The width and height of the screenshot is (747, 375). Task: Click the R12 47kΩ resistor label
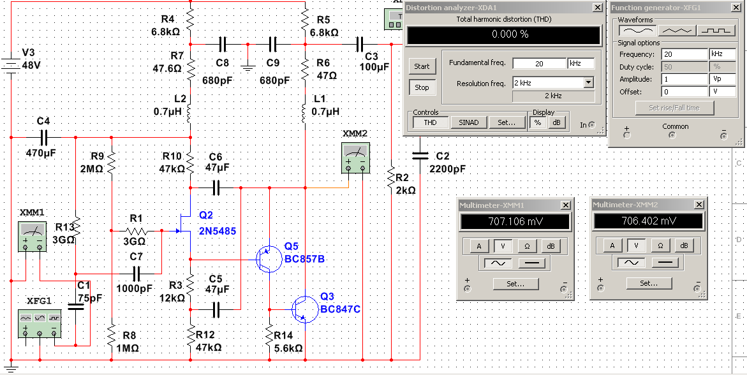click(209, 342)
